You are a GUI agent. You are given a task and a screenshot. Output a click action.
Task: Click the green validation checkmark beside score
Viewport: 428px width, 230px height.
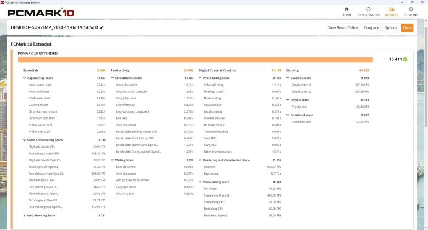[405, 59]
